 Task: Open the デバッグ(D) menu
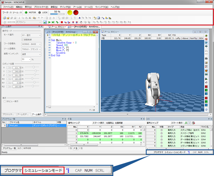coord(65,7)
